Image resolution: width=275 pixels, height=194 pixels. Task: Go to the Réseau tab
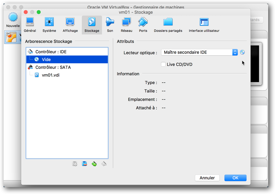point(126,25)
